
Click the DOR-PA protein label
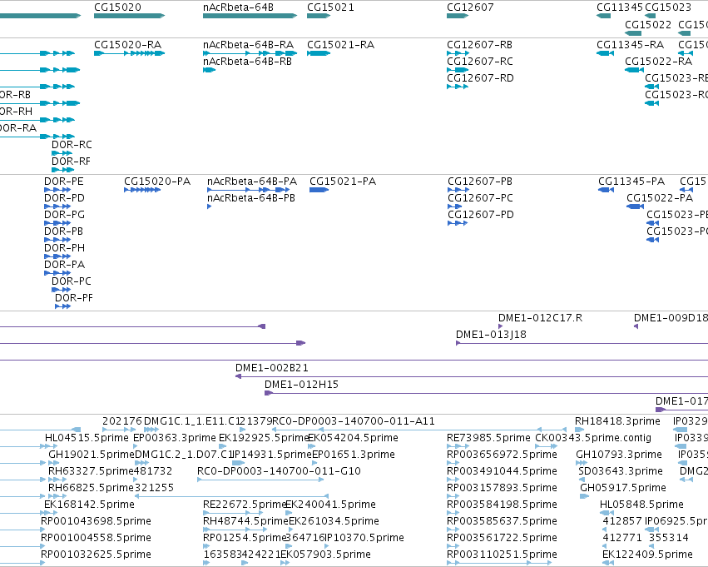pyautogui.click(x=64, y=264)
